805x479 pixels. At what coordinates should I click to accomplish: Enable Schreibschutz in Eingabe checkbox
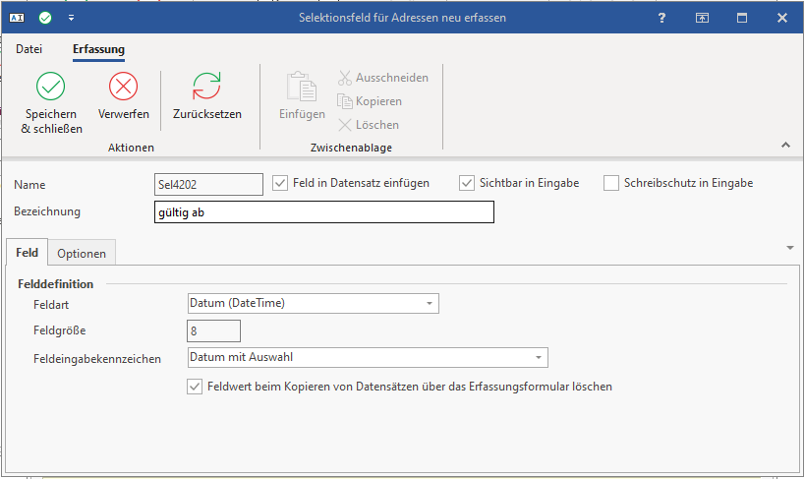[x=610, y=182]
